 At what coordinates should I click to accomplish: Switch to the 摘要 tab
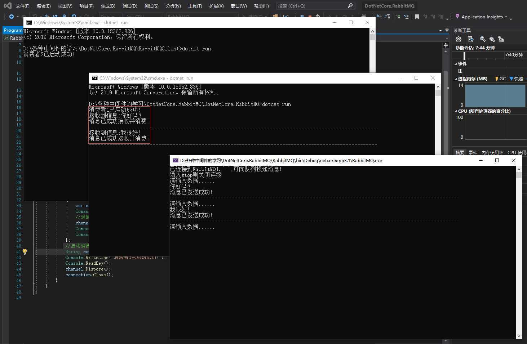[460, 153]
